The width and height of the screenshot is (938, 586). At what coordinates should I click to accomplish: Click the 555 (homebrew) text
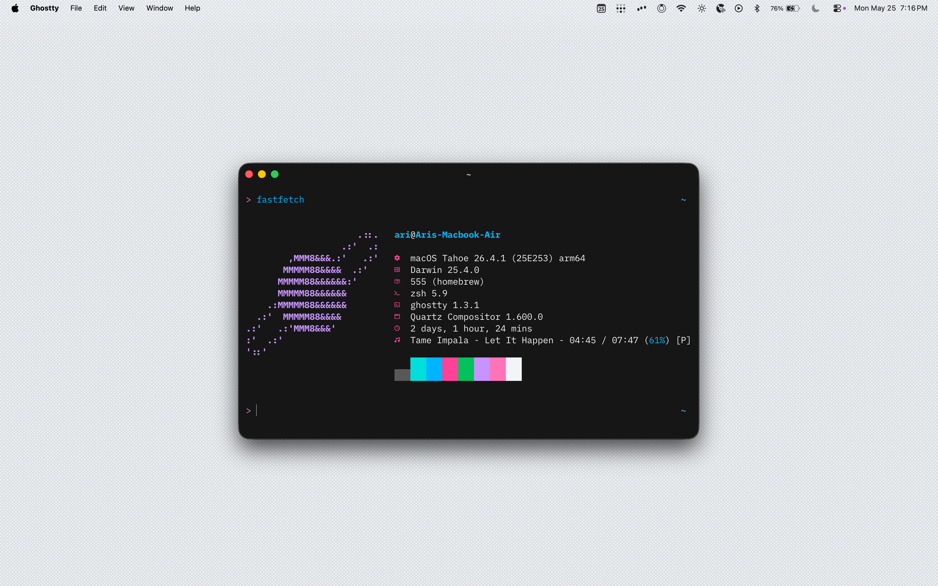click(x=447, y=282)
